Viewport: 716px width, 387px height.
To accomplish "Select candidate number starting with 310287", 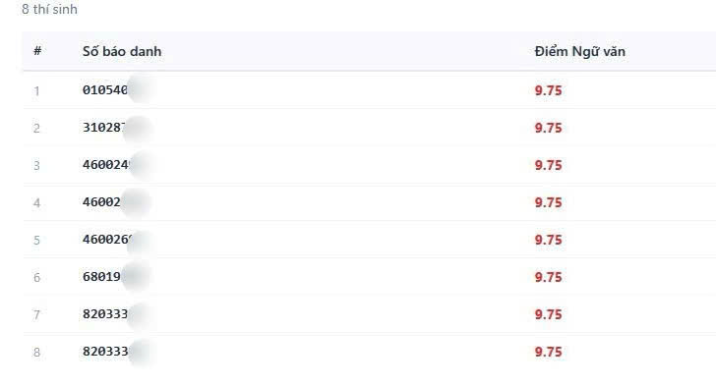I will click(103, 128).
